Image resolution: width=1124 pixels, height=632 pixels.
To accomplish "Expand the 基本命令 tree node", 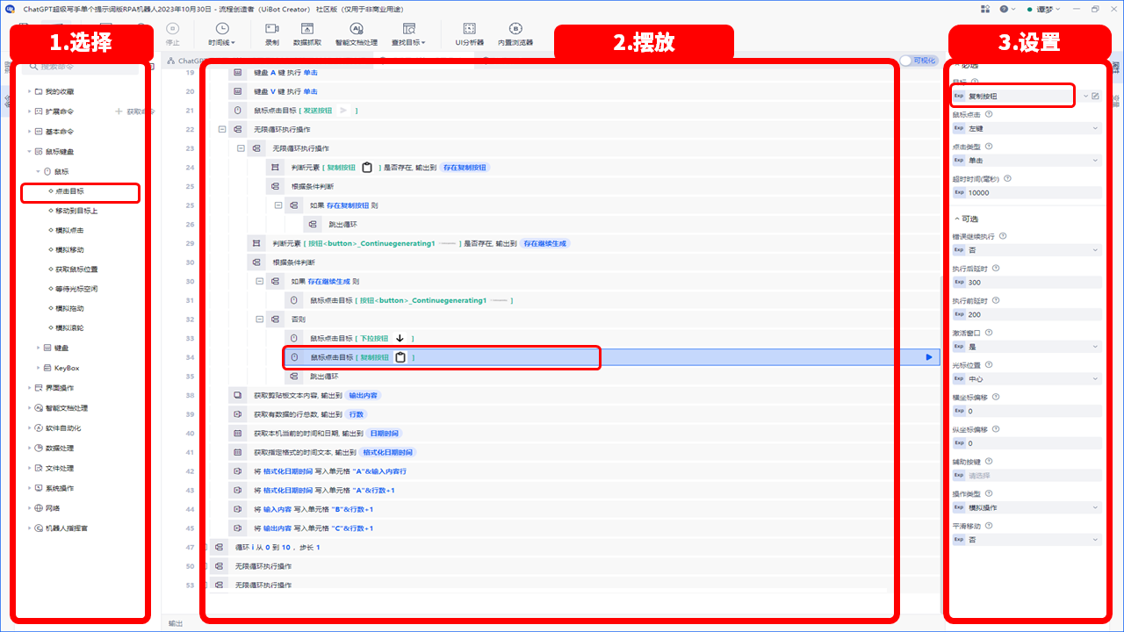I will pos(28,132).
